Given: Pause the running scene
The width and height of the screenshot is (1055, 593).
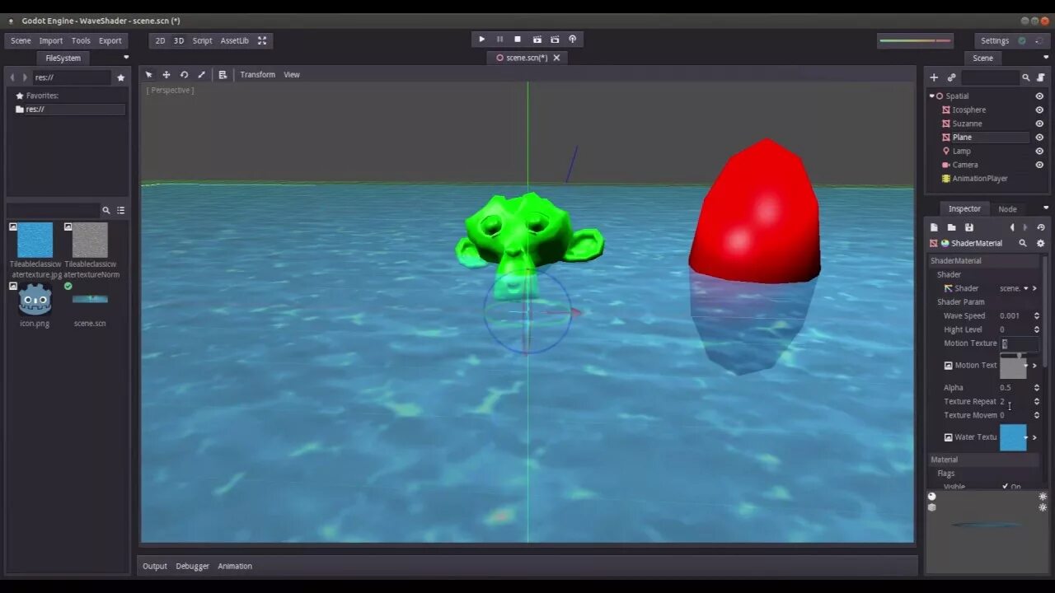Looking at the screenshot, I should pyautogui.click(x=499, y=40).
